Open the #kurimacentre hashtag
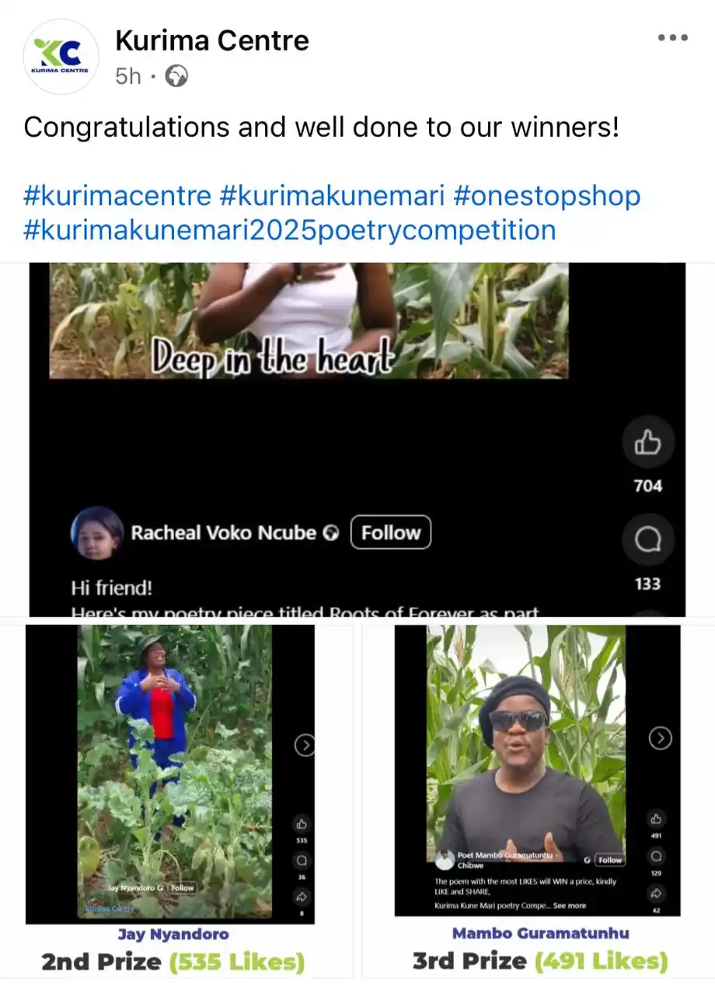The image size is (715, 995). coord(117,195)
